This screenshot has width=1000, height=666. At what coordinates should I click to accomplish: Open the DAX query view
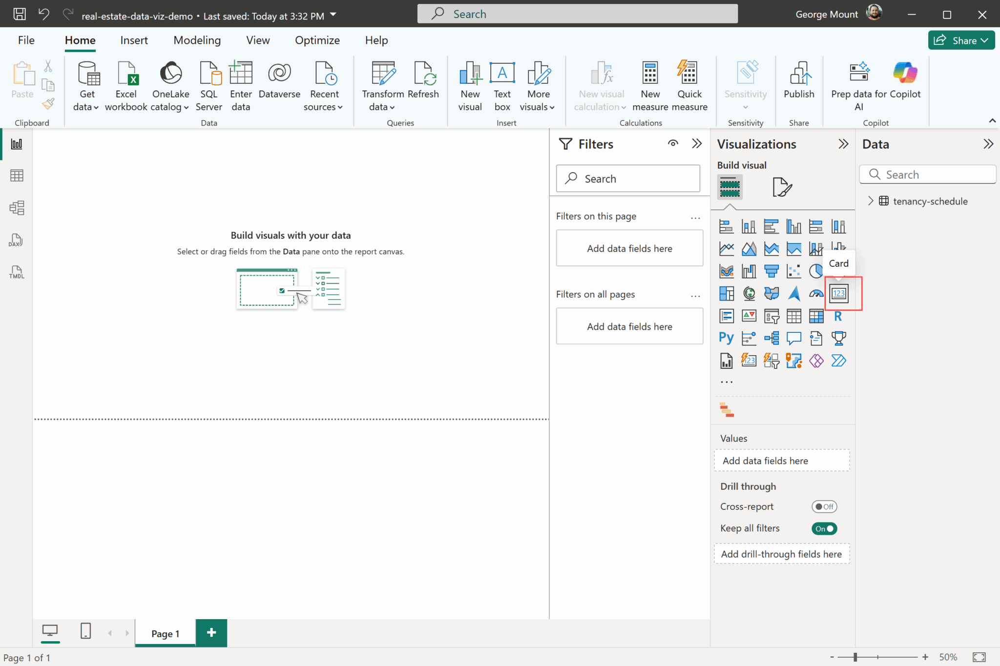[x=16, y=240]
